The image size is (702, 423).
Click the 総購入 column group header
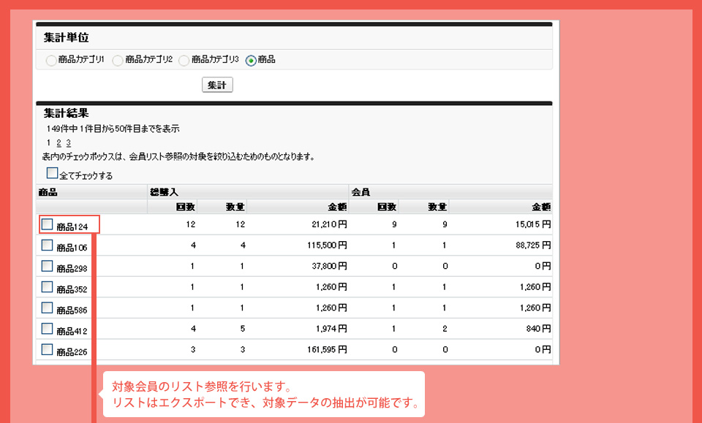[x=162, y=191]
